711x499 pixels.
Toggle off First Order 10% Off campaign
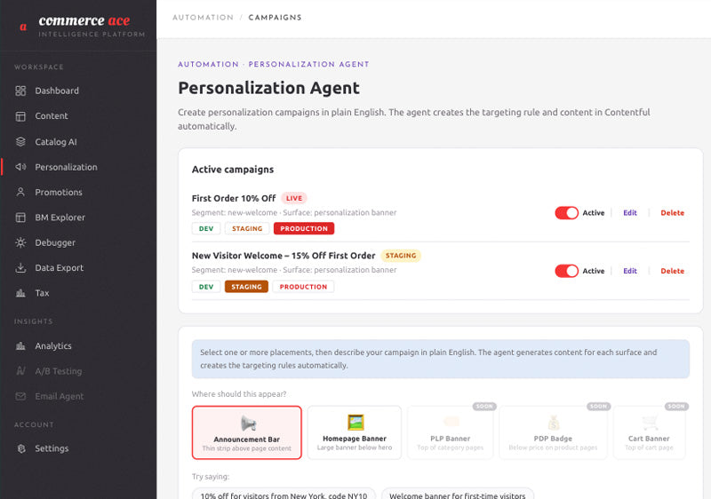566,213
